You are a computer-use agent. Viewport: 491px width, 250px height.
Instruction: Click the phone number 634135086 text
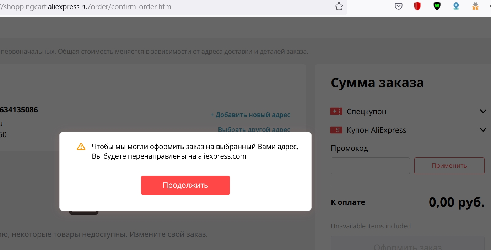pyautogui.click(x=19, y=110)
